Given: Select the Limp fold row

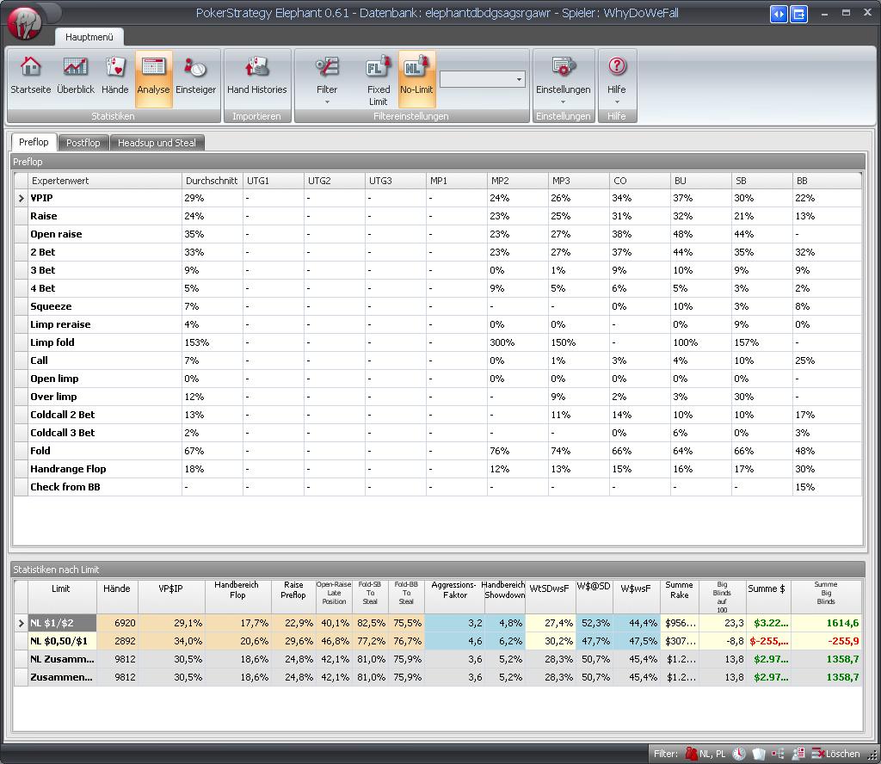Looking at the screenshot, I should [437, 342].
